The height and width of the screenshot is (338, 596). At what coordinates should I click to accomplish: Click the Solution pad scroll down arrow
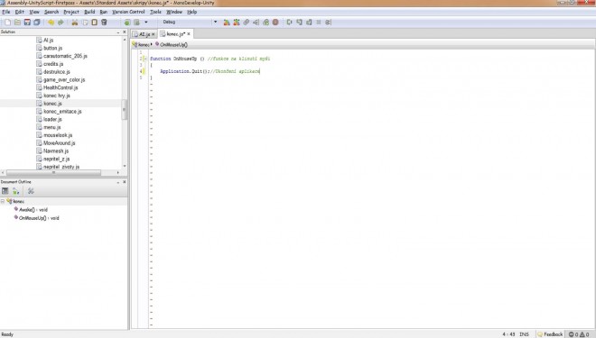(x=125, y=166)
